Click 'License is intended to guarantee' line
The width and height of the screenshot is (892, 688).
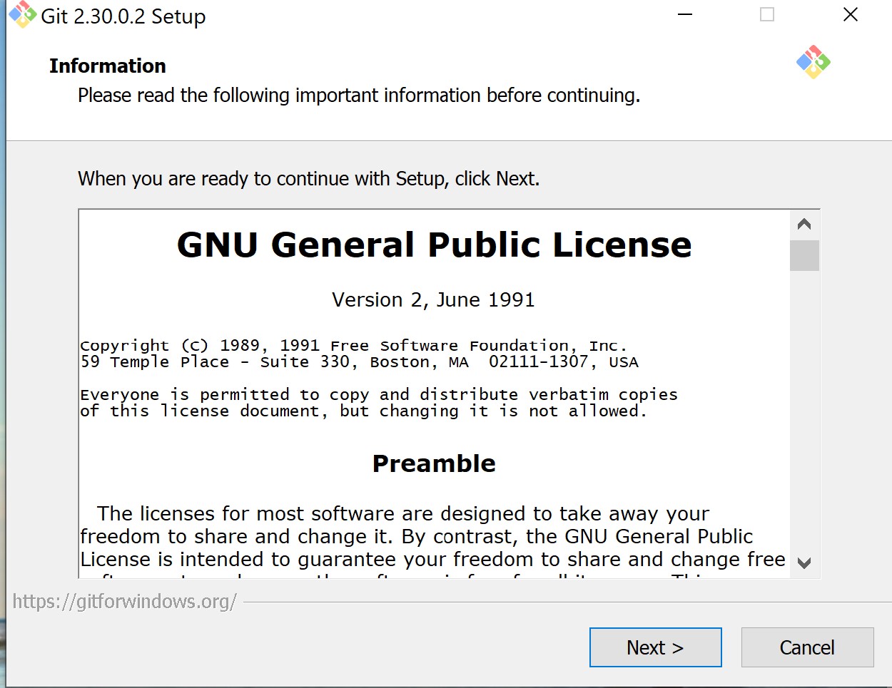pos(432,559)
